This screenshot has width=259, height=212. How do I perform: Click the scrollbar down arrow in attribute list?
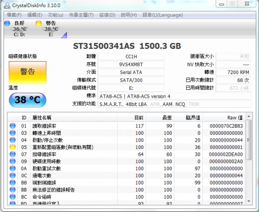click(249, 201)
